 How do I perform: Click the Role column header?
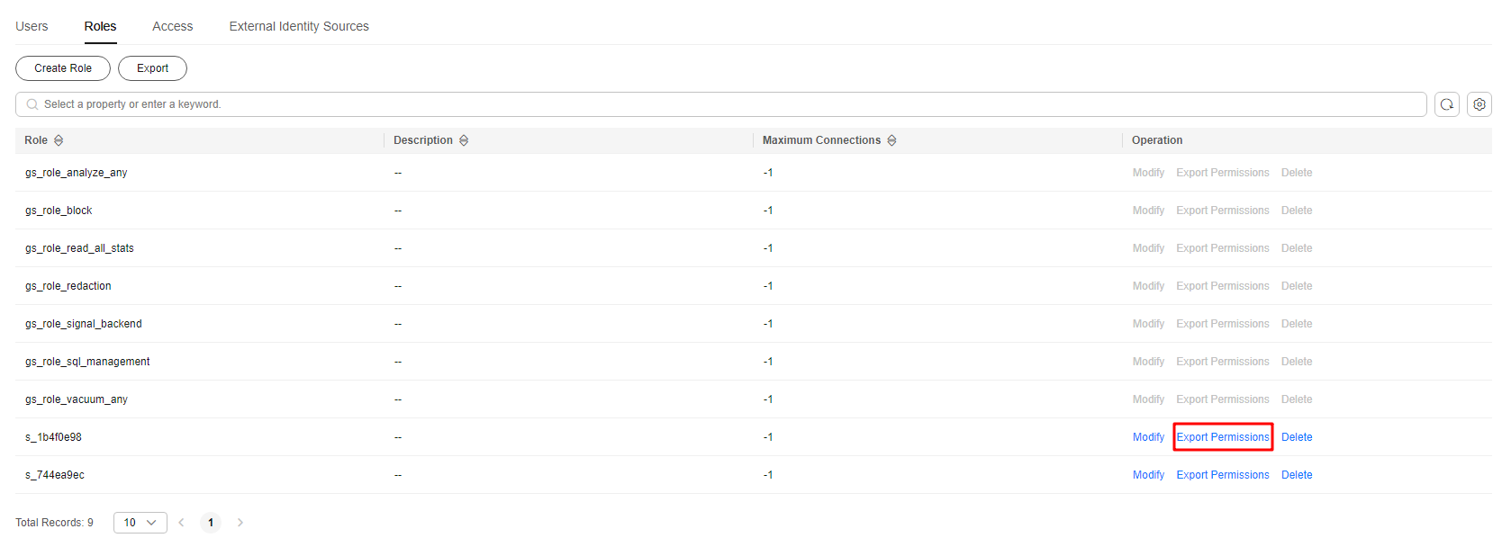(x=36, y=140)
